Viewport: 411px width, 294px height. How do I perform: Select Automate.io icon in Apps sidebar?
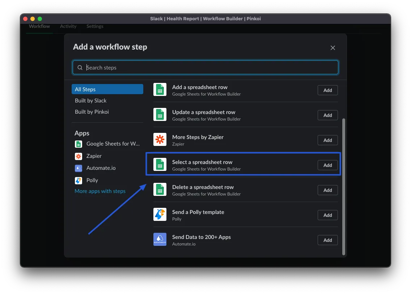click(79, 168)
